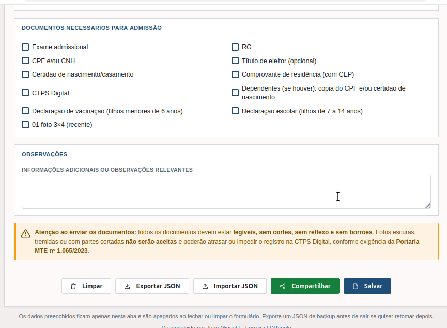Mark Certidão de nascimento/casamento as delivered

pos(25,74)
